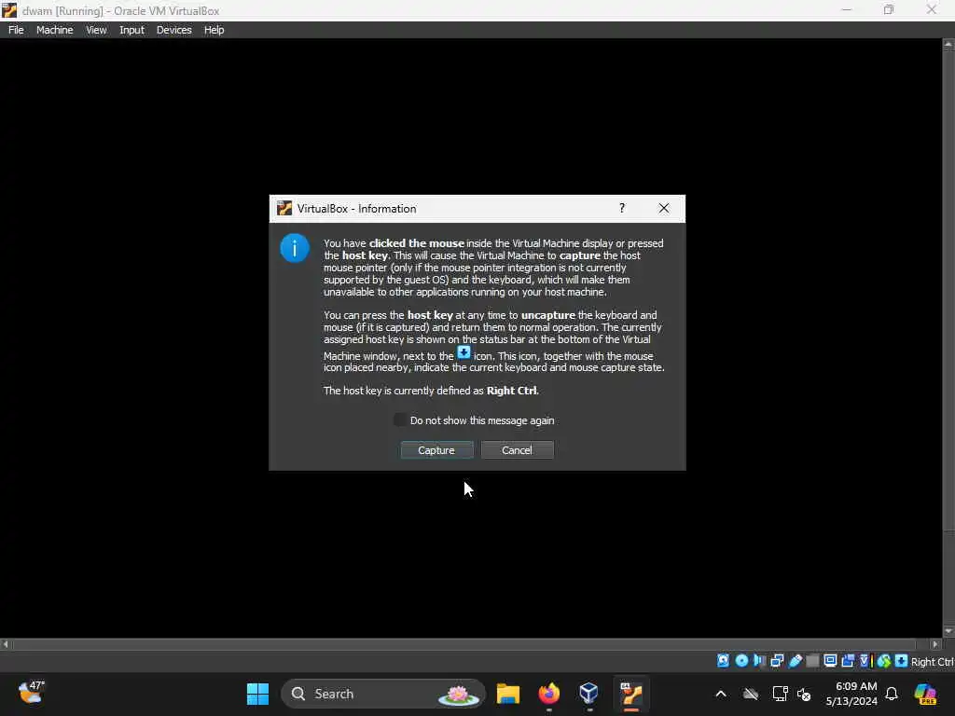Click the horizontal scrollbar right arrow
Image resolution: width=955 pixels, height=716 pixels.
[936, 643]
